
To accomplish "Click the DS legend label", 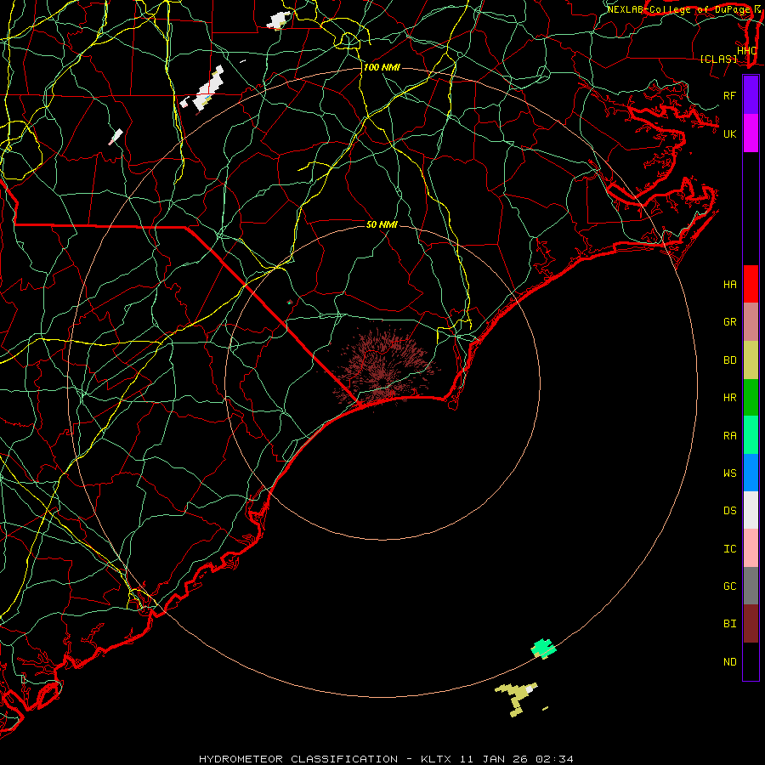I will tap(730, 511).
